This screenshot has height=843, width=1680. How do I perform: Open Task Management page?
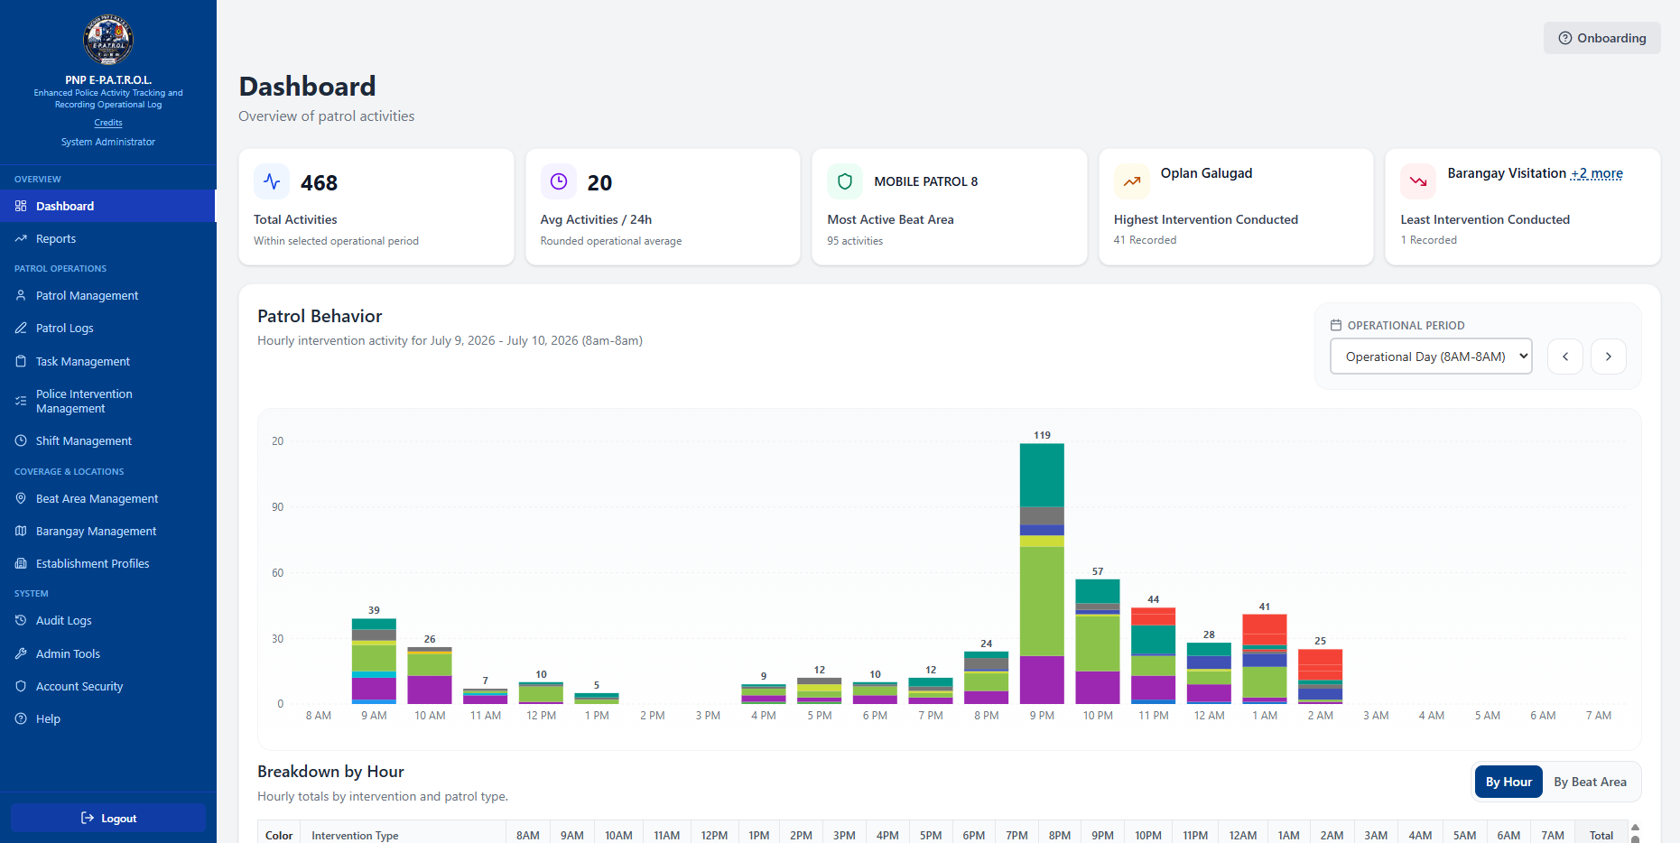pyautogui.click(x=108, y=361)
